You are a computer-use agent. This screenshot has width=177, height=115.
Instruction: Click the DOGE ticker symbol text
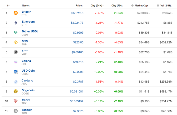coord(25,94)
